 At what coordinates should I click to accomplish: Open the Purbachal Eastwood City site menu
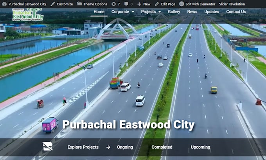coord(27,4)
